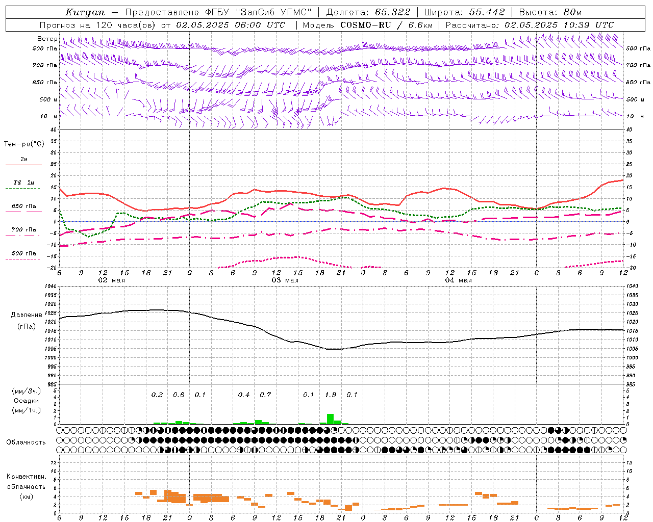
Task: Click the "03 мая" date label
Action: point(285,280)
